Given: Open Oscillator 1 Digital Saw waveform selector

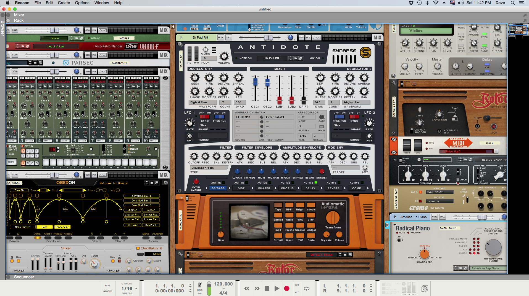Looking at the screenshot, I should pos(203,102).
